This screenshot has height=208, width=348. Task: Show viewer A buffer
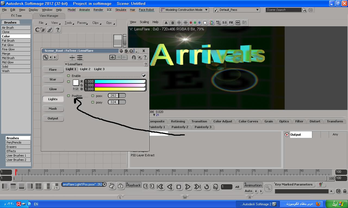[x=166, y=23]
